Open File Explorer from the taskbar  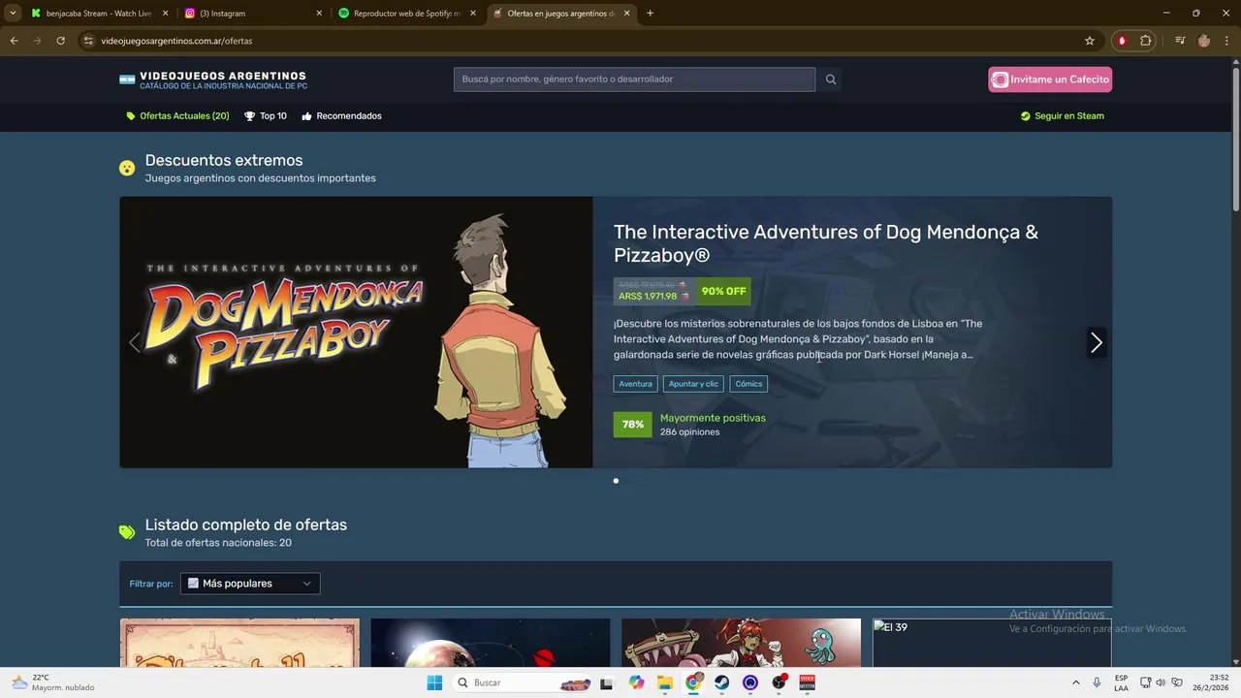click(665, 682)
